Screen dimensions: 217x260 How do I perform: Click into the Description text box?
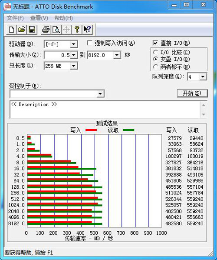click(105, 110)
